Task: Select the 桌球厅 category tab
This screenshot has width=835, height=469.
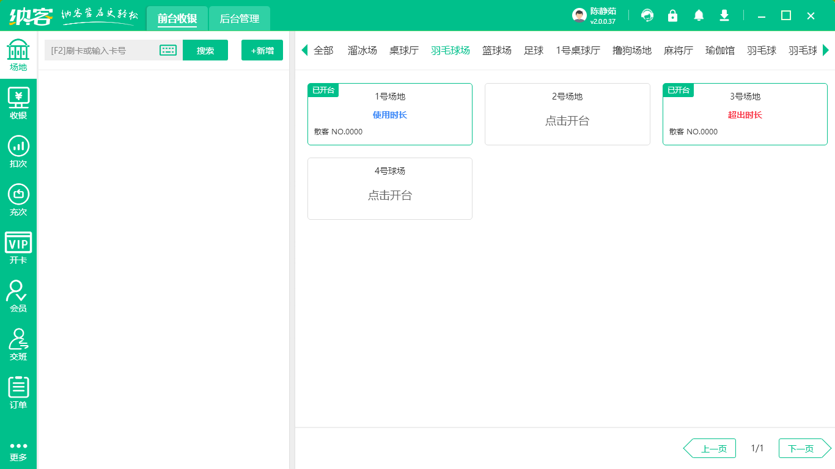Action: click(x=404, y=50)
